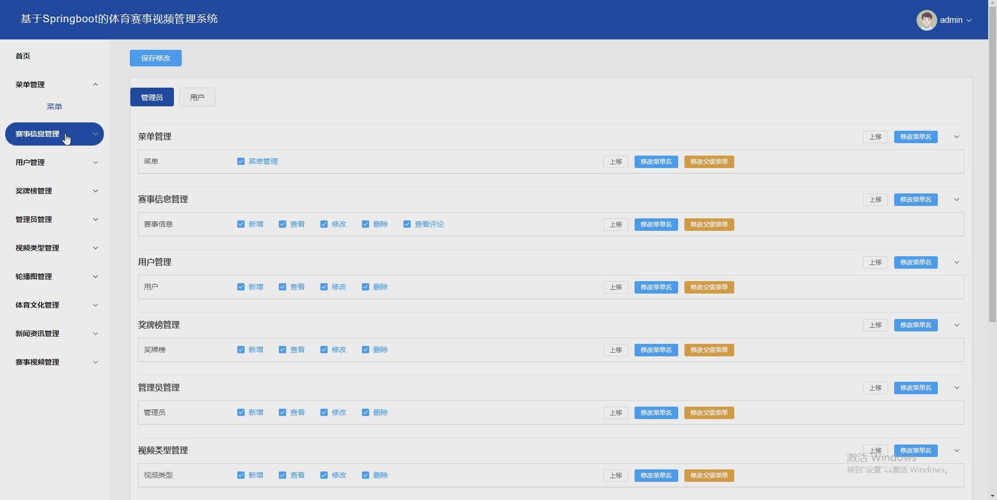The height and width of the screenshot is (500, 997).
Task: Collapse the 菜单管理 section arrow in panel
Action: click(956, 137)
